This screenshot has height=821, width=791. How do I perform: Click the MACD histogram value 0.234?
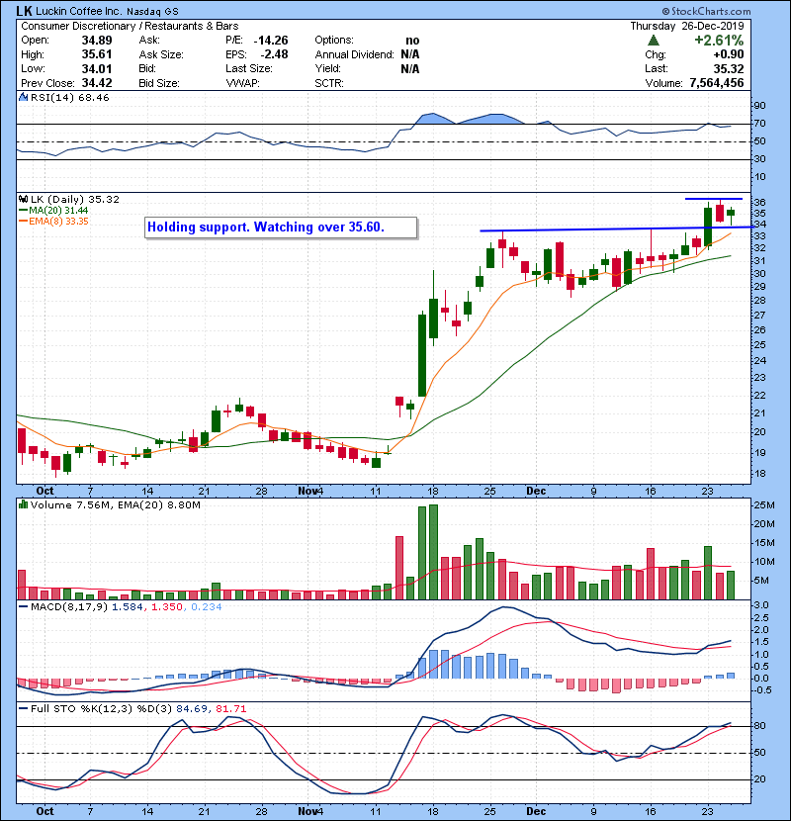(207, 607)
